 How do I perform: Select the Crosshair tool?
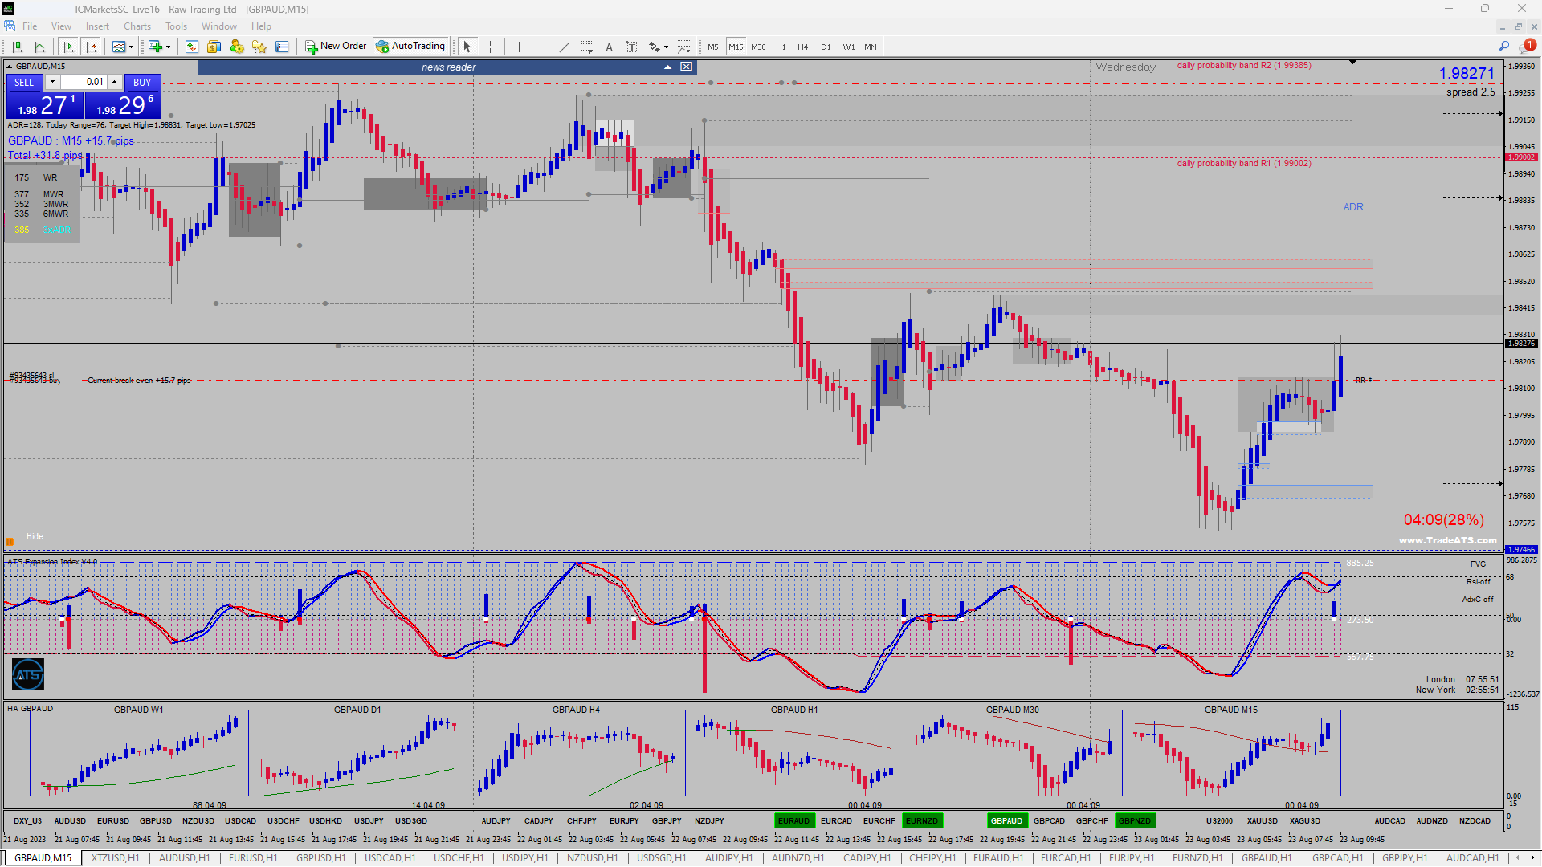click(x=490, y=47)
